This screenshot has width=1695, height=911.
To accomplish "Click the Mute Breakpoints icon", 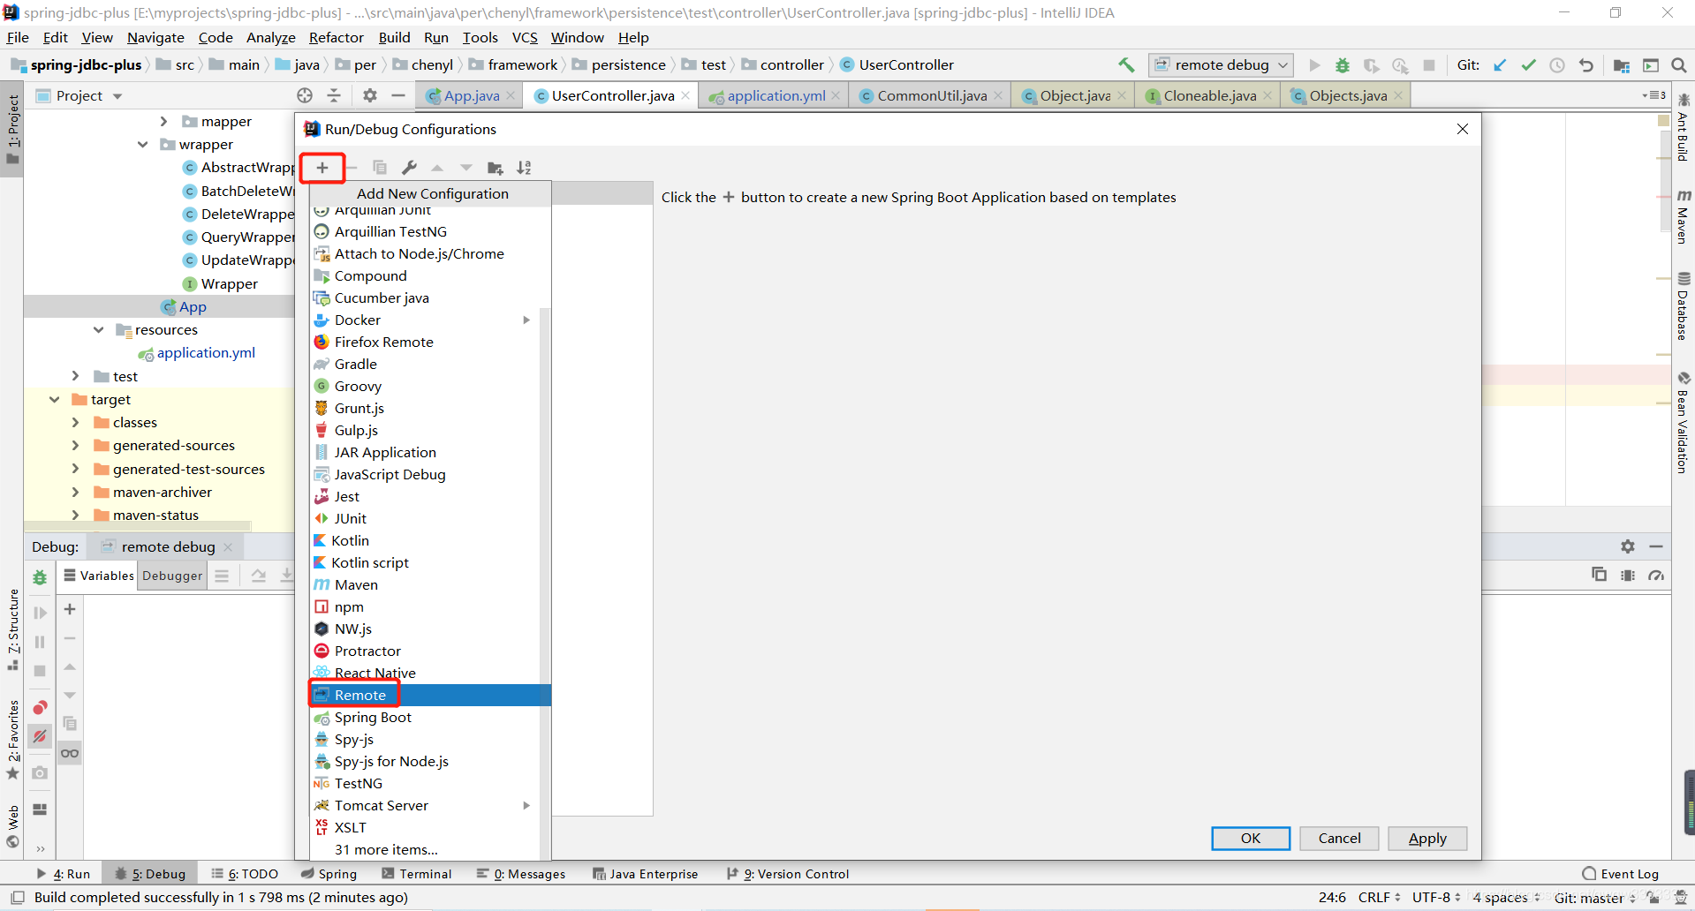I will [x=40, y=735].
